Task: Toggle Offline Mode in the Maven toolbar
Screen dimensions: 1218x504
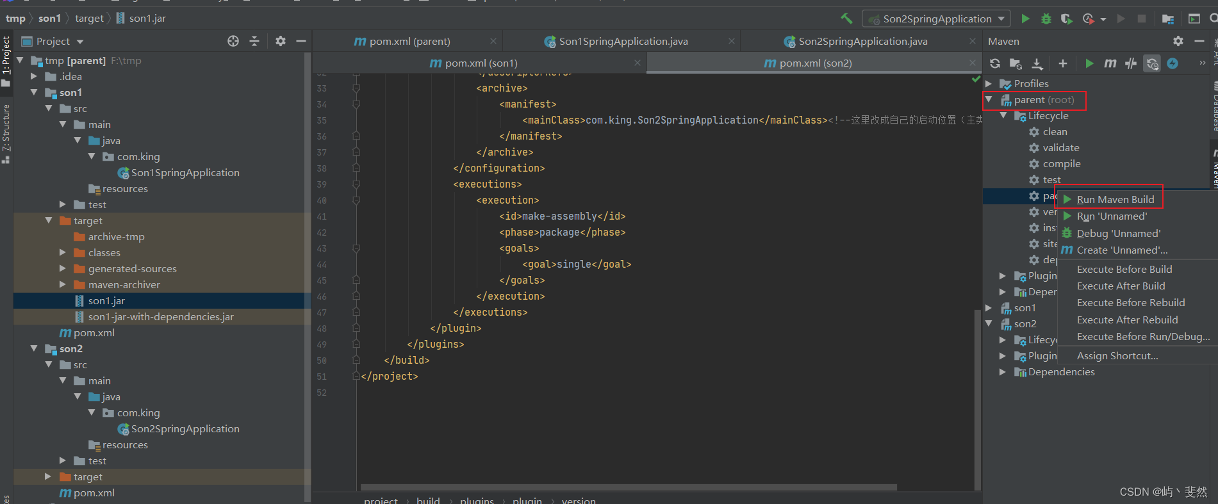Action: pyautogui.click(x=1131, y=63)
